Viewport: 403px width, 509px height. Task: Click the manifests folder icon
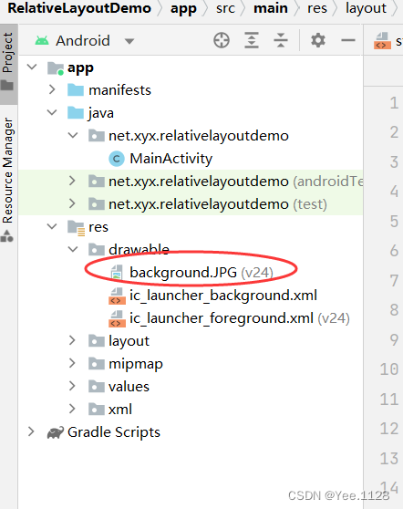click(76, 90)
